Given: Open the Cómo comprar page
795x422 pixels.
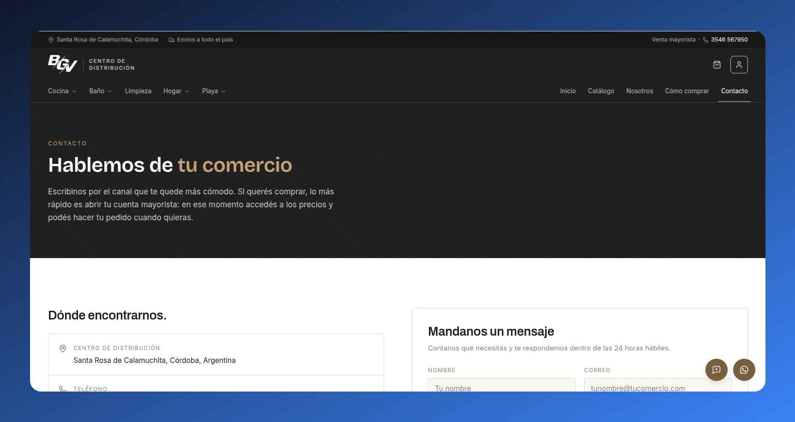Looking at the screenshot, I should [x=687, y=91].
